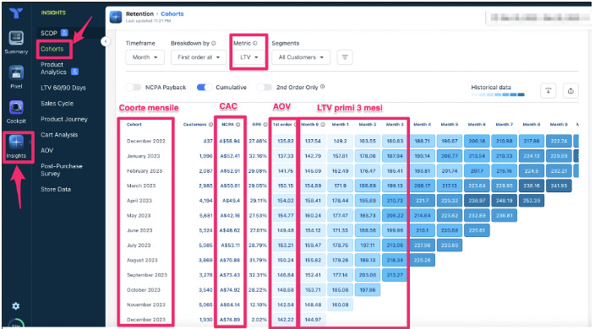Open the All Customers segments dropdown

click(301, 57)
